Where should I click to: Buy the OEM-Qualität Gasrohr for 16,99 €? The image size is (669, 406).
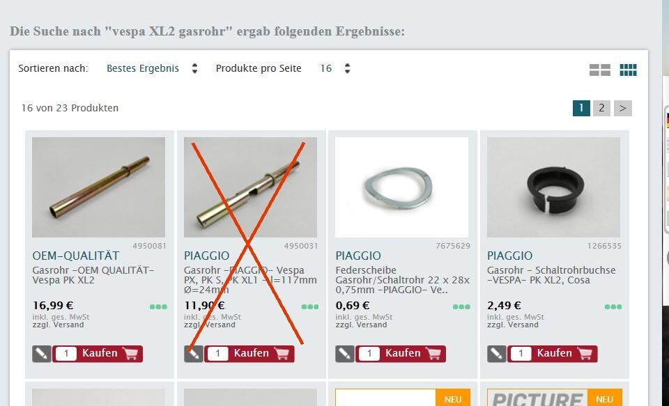click(x=98, y=354)
